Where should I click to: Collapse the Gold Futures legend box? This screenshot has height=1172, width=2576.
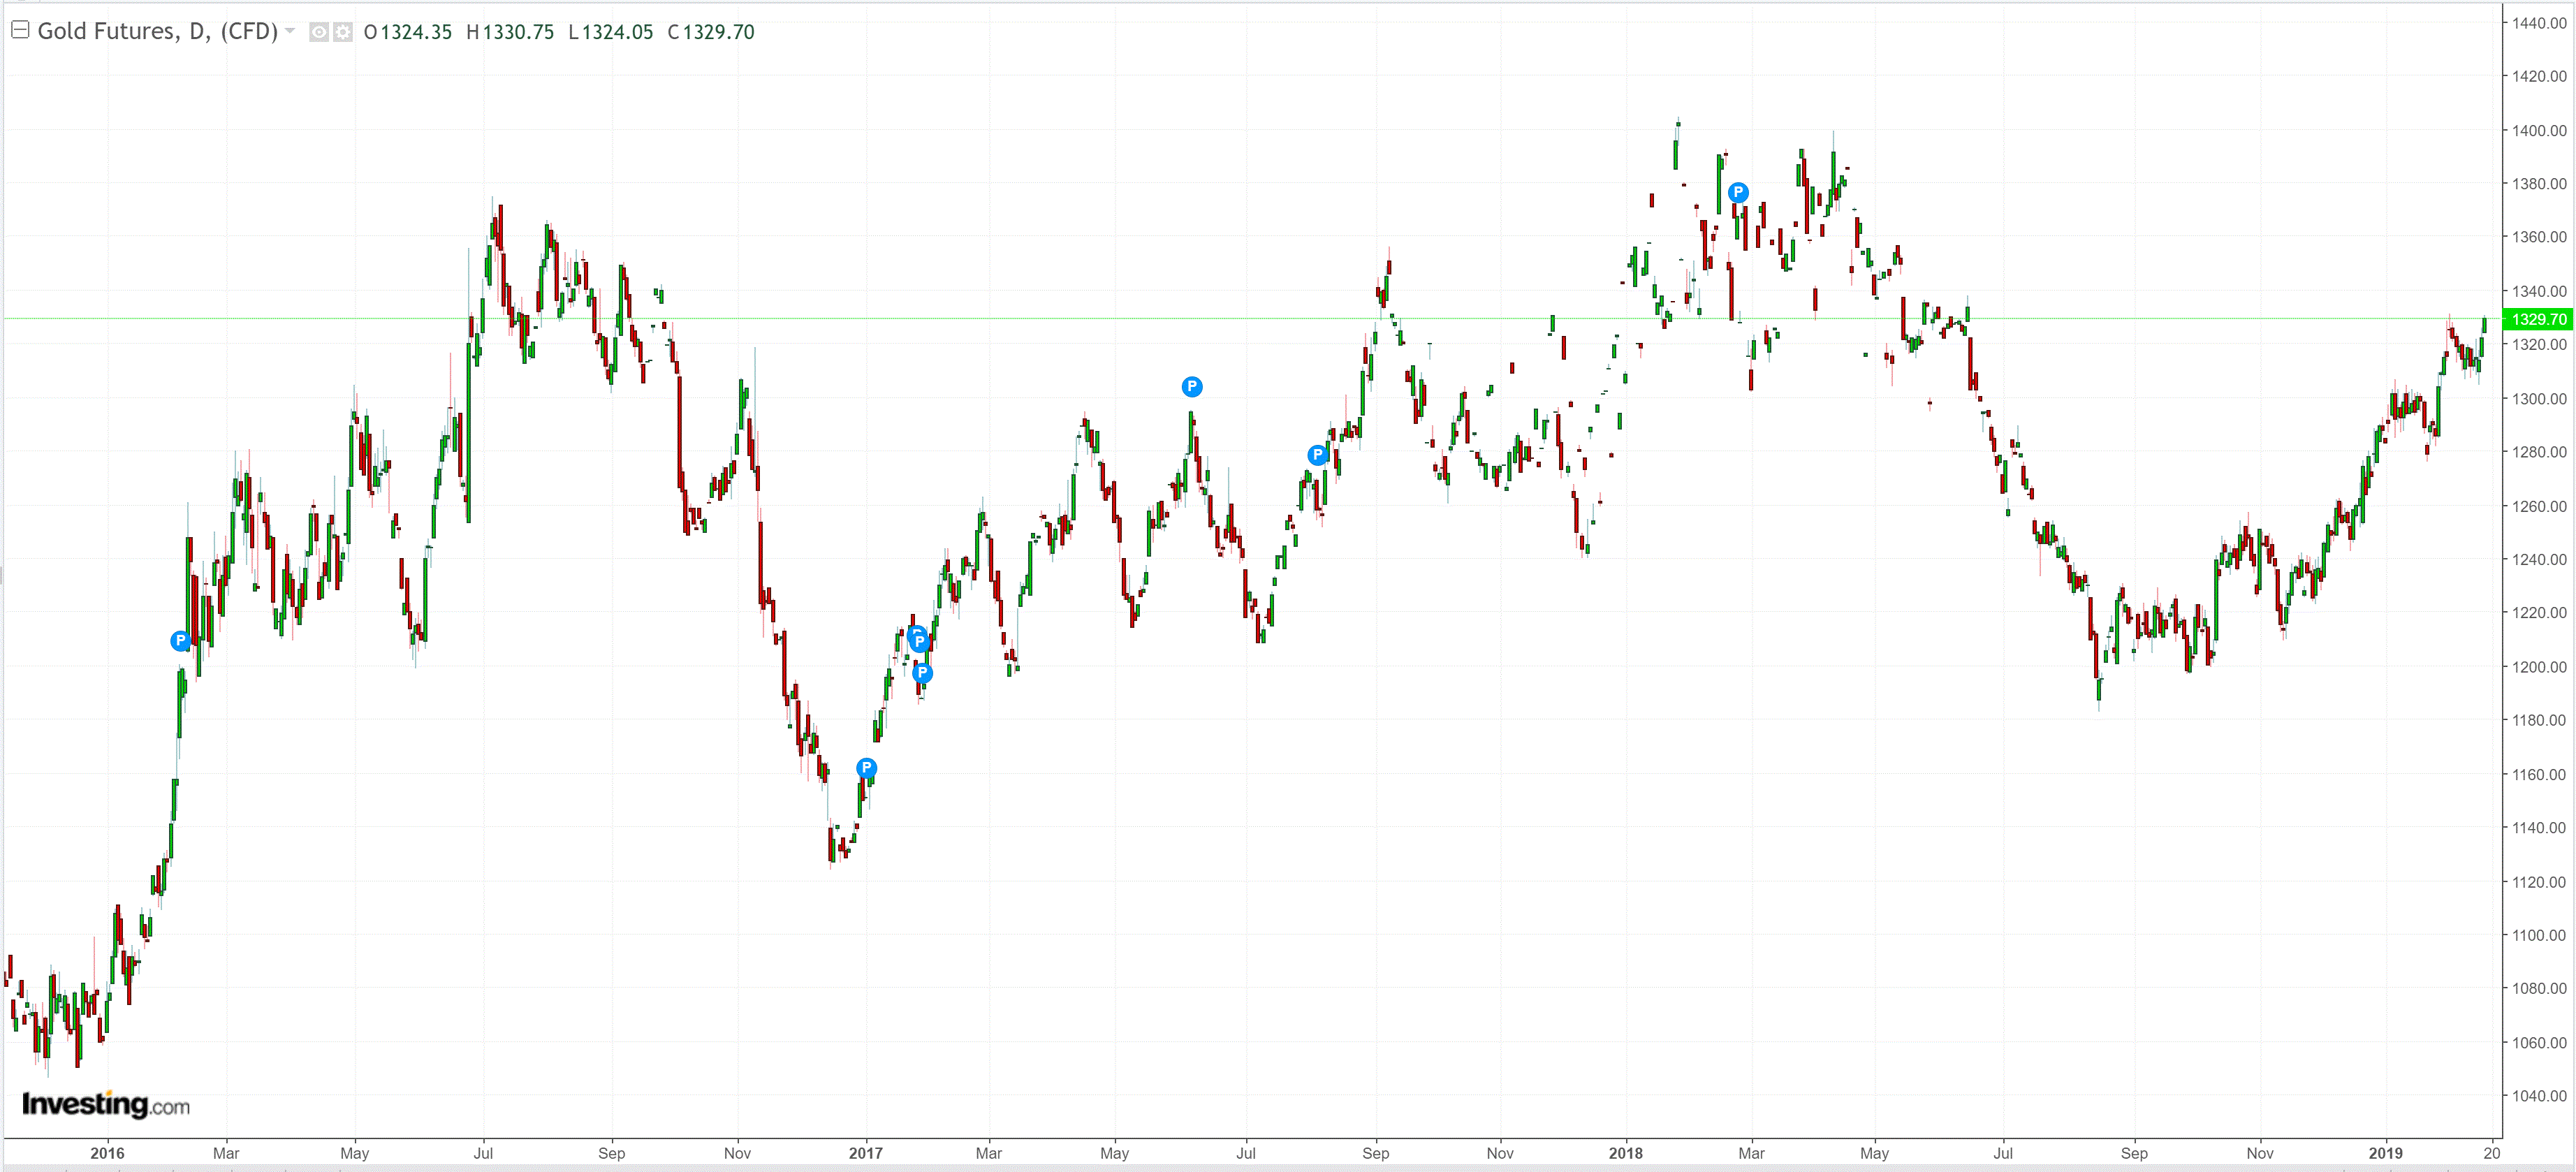click(19, 30)
